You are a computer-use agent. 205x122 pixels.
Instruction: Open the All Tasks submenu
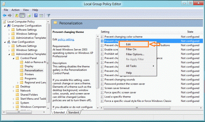[x=138, y=66]
